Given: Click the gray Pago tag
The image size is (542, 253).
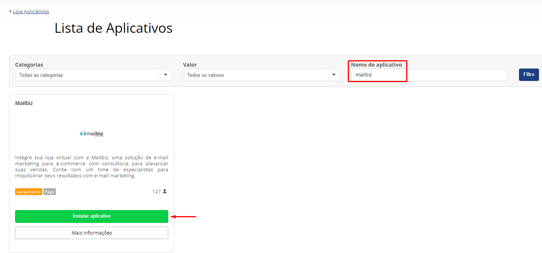Looking at the screenshot, I should 49,192.
